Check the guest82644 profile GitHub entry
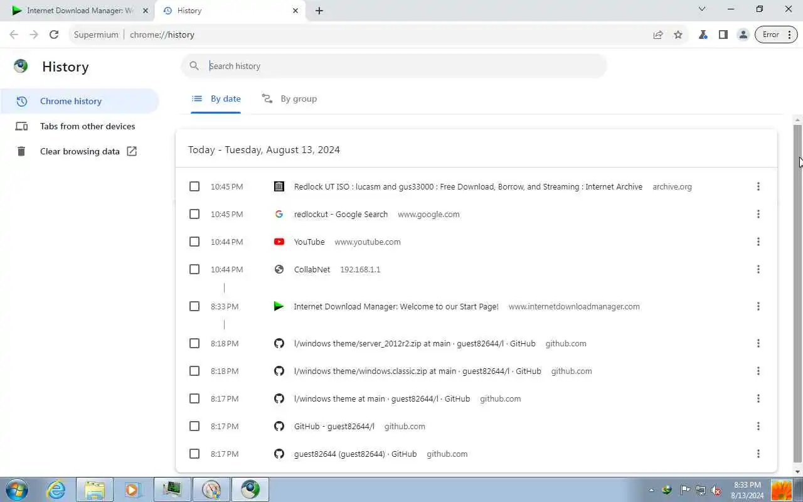Image resolution: width=803 pixels, height=502 pixels. coord(194,454)
